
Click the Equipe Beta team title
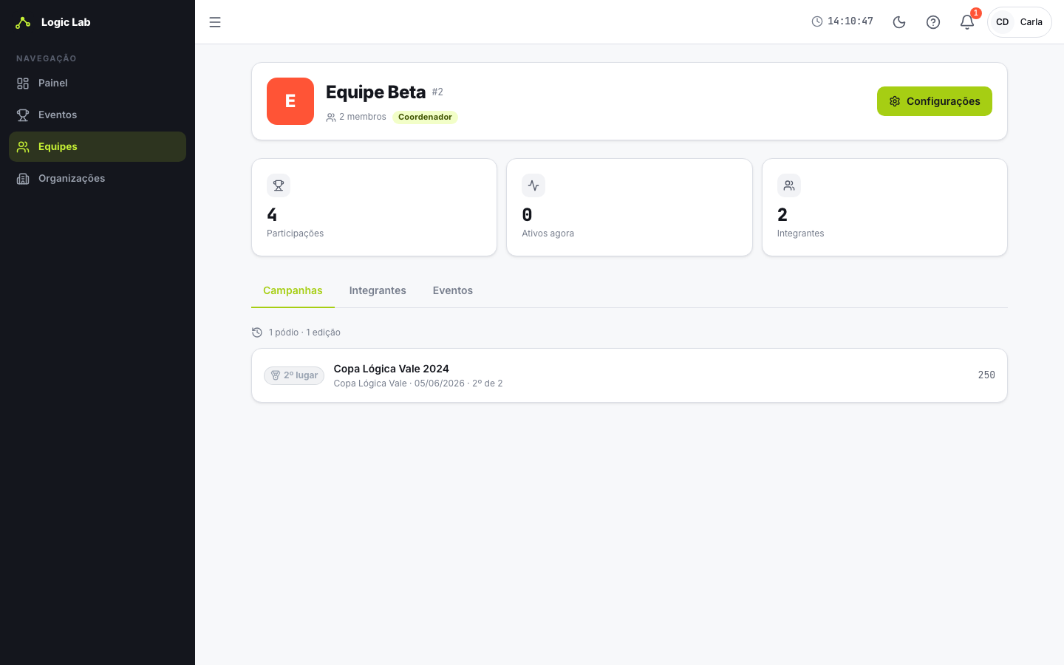click(375, 92)
